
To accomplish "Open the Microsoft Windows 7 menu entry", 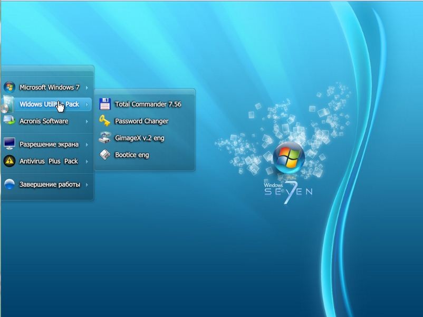I will tap(46, 88).
